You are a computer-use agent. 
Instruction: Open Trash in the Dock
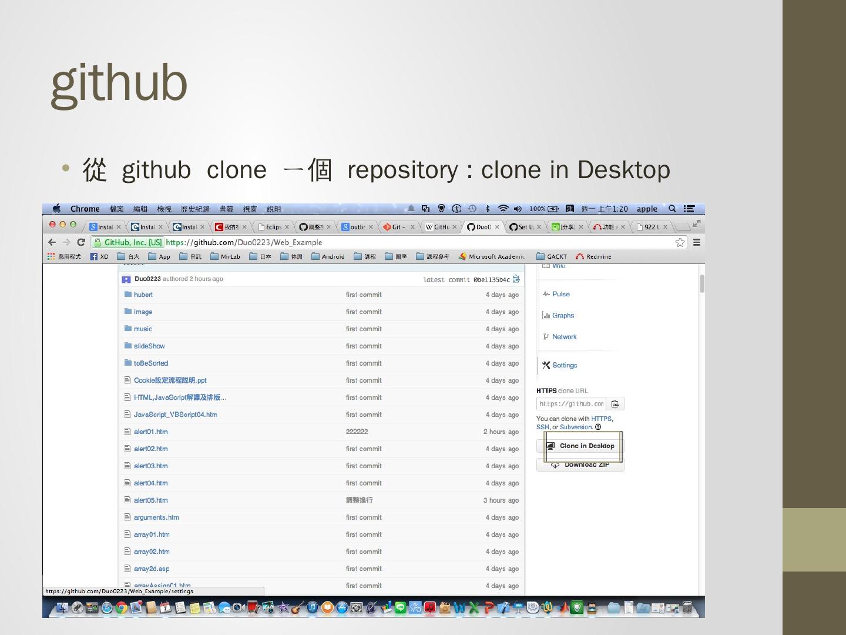point(687,608)
